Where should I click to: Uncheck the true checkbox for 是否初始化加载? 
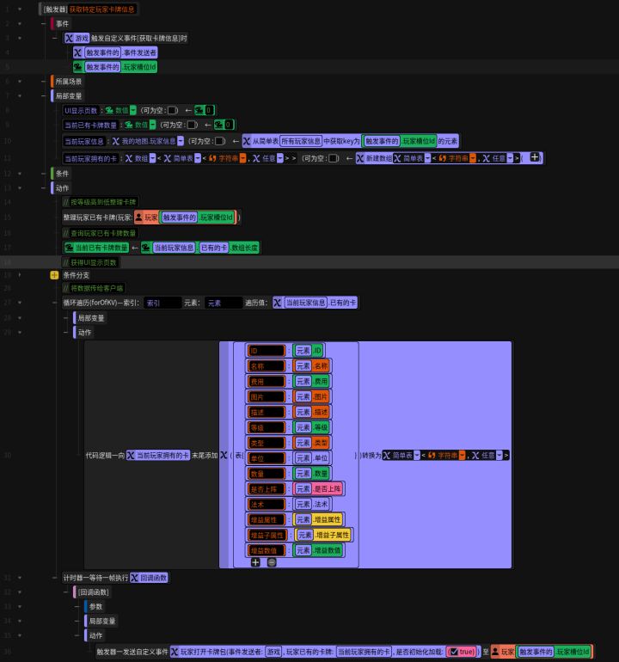pyautogui.click(x=454, y=652)
